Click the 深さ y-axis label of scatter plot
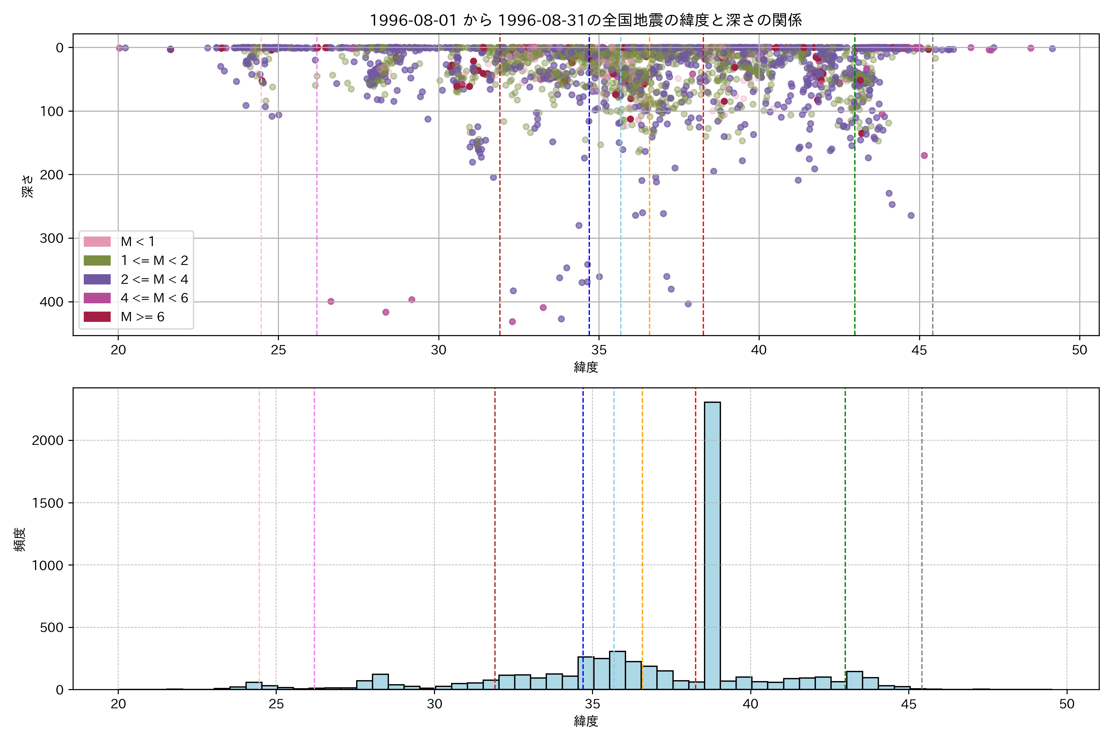This screenshot has height=742, width=1113. pos(28,186)
